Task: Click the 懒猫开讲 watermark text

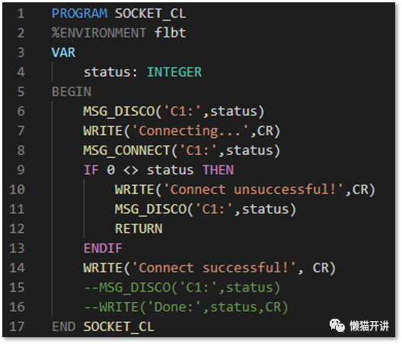Action: (x=369, y=326)
